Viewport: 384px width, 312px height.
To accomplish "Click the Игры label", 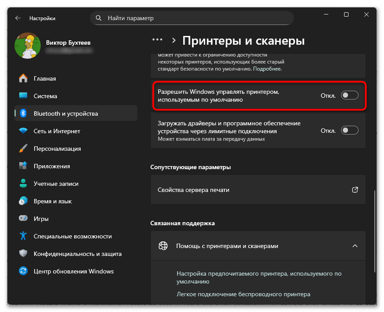I will click(41, 219).
